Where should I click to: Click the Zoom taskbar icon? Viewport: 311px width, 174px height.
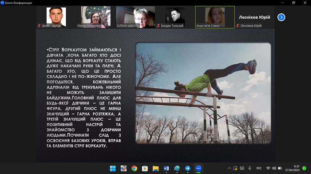[198, 168]
